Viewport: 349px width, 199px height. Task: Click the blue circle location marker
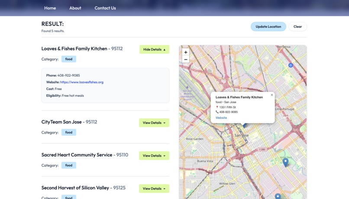[x=291, y=65]
